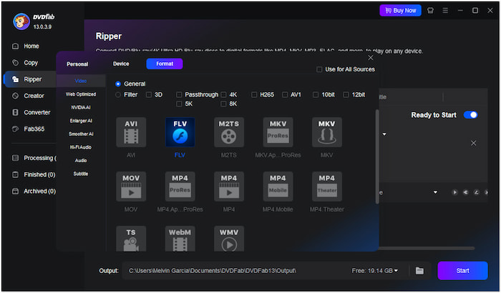Check the H265 filter checkbox
The width and height of the screenshot is (501, 293).
coord(254,94)
